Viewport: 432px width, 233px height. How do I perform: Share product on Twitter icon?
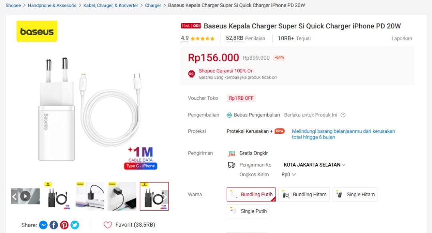click(75, 225)
